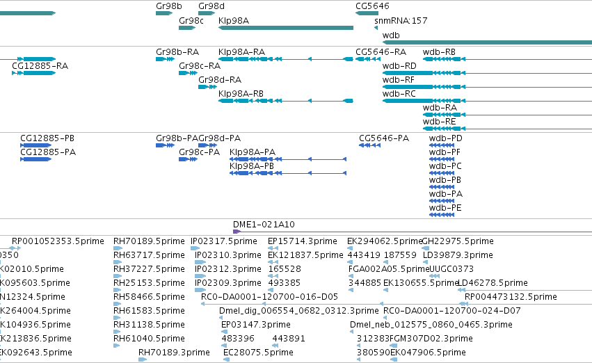Screen dimensions: 592x363
Task: Select the wdb-RA transcript label
Action: pos(440,108)
